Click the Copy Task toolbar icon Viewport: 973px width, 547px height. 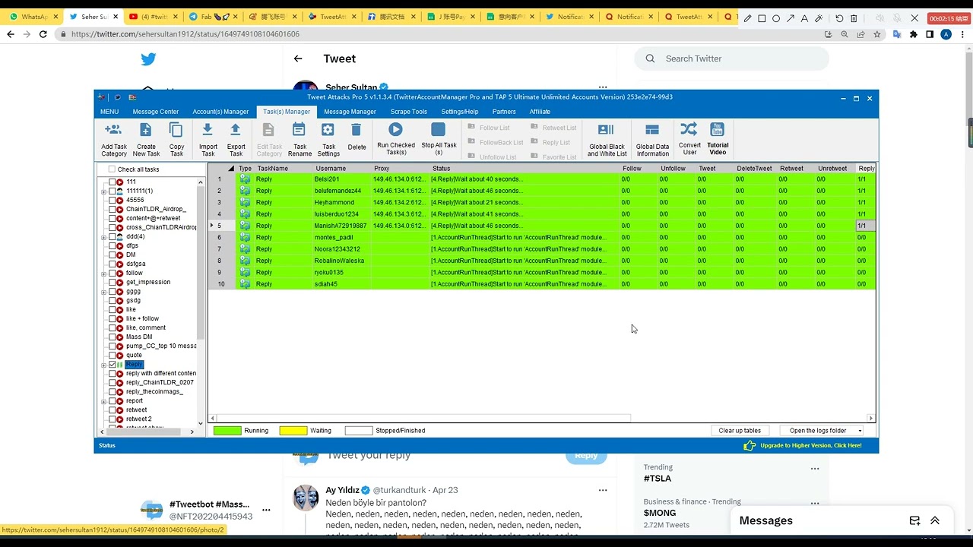pyautogui.click(x=176, y=130)
